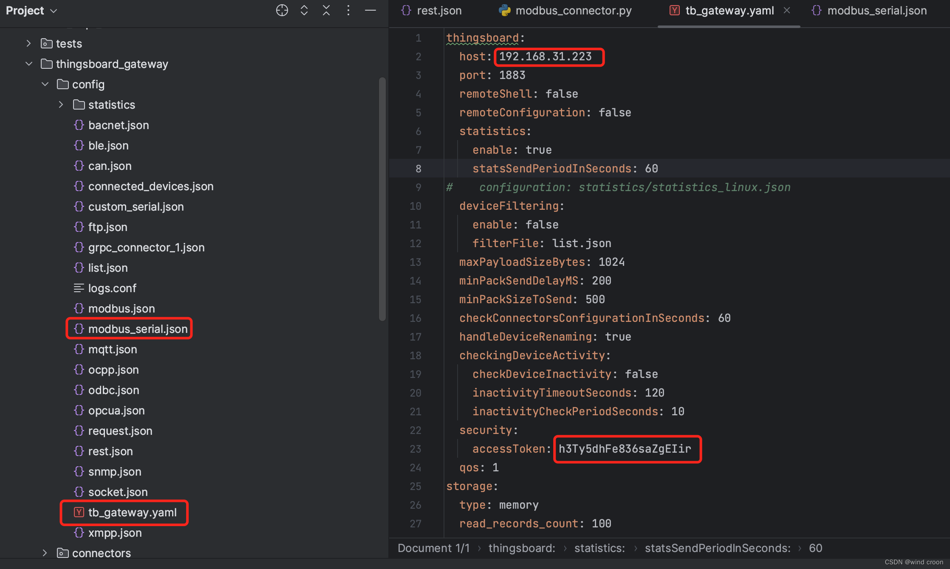The height and width of the screenshot is (569, 950).
Task: Expand the statistics folder
Action: click(61, 104)
